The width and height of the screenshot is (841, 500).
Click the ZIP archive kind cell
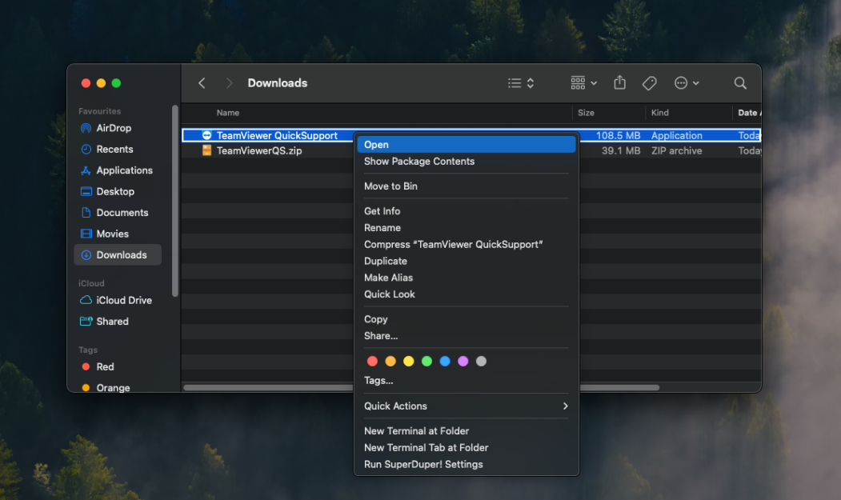click(x=676, y=150)
